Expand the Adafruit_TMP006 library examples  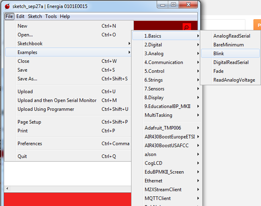click(166, 128)
